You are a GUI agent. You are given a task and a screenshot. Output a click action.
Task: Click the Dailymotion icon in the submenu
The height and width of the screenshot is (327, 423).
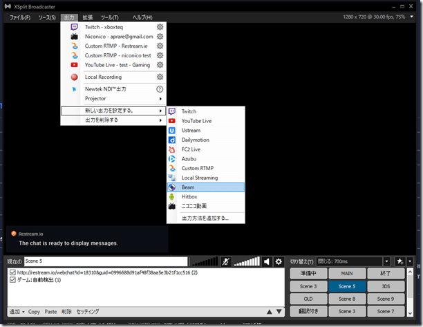[172, 140]
